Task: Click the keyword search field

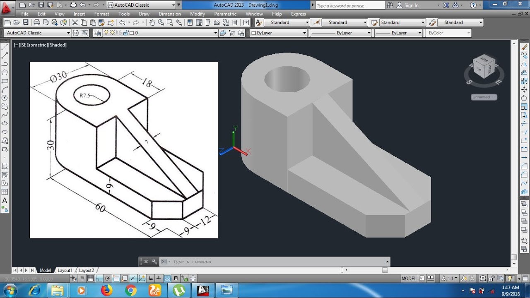Action: tap(350, 5)
